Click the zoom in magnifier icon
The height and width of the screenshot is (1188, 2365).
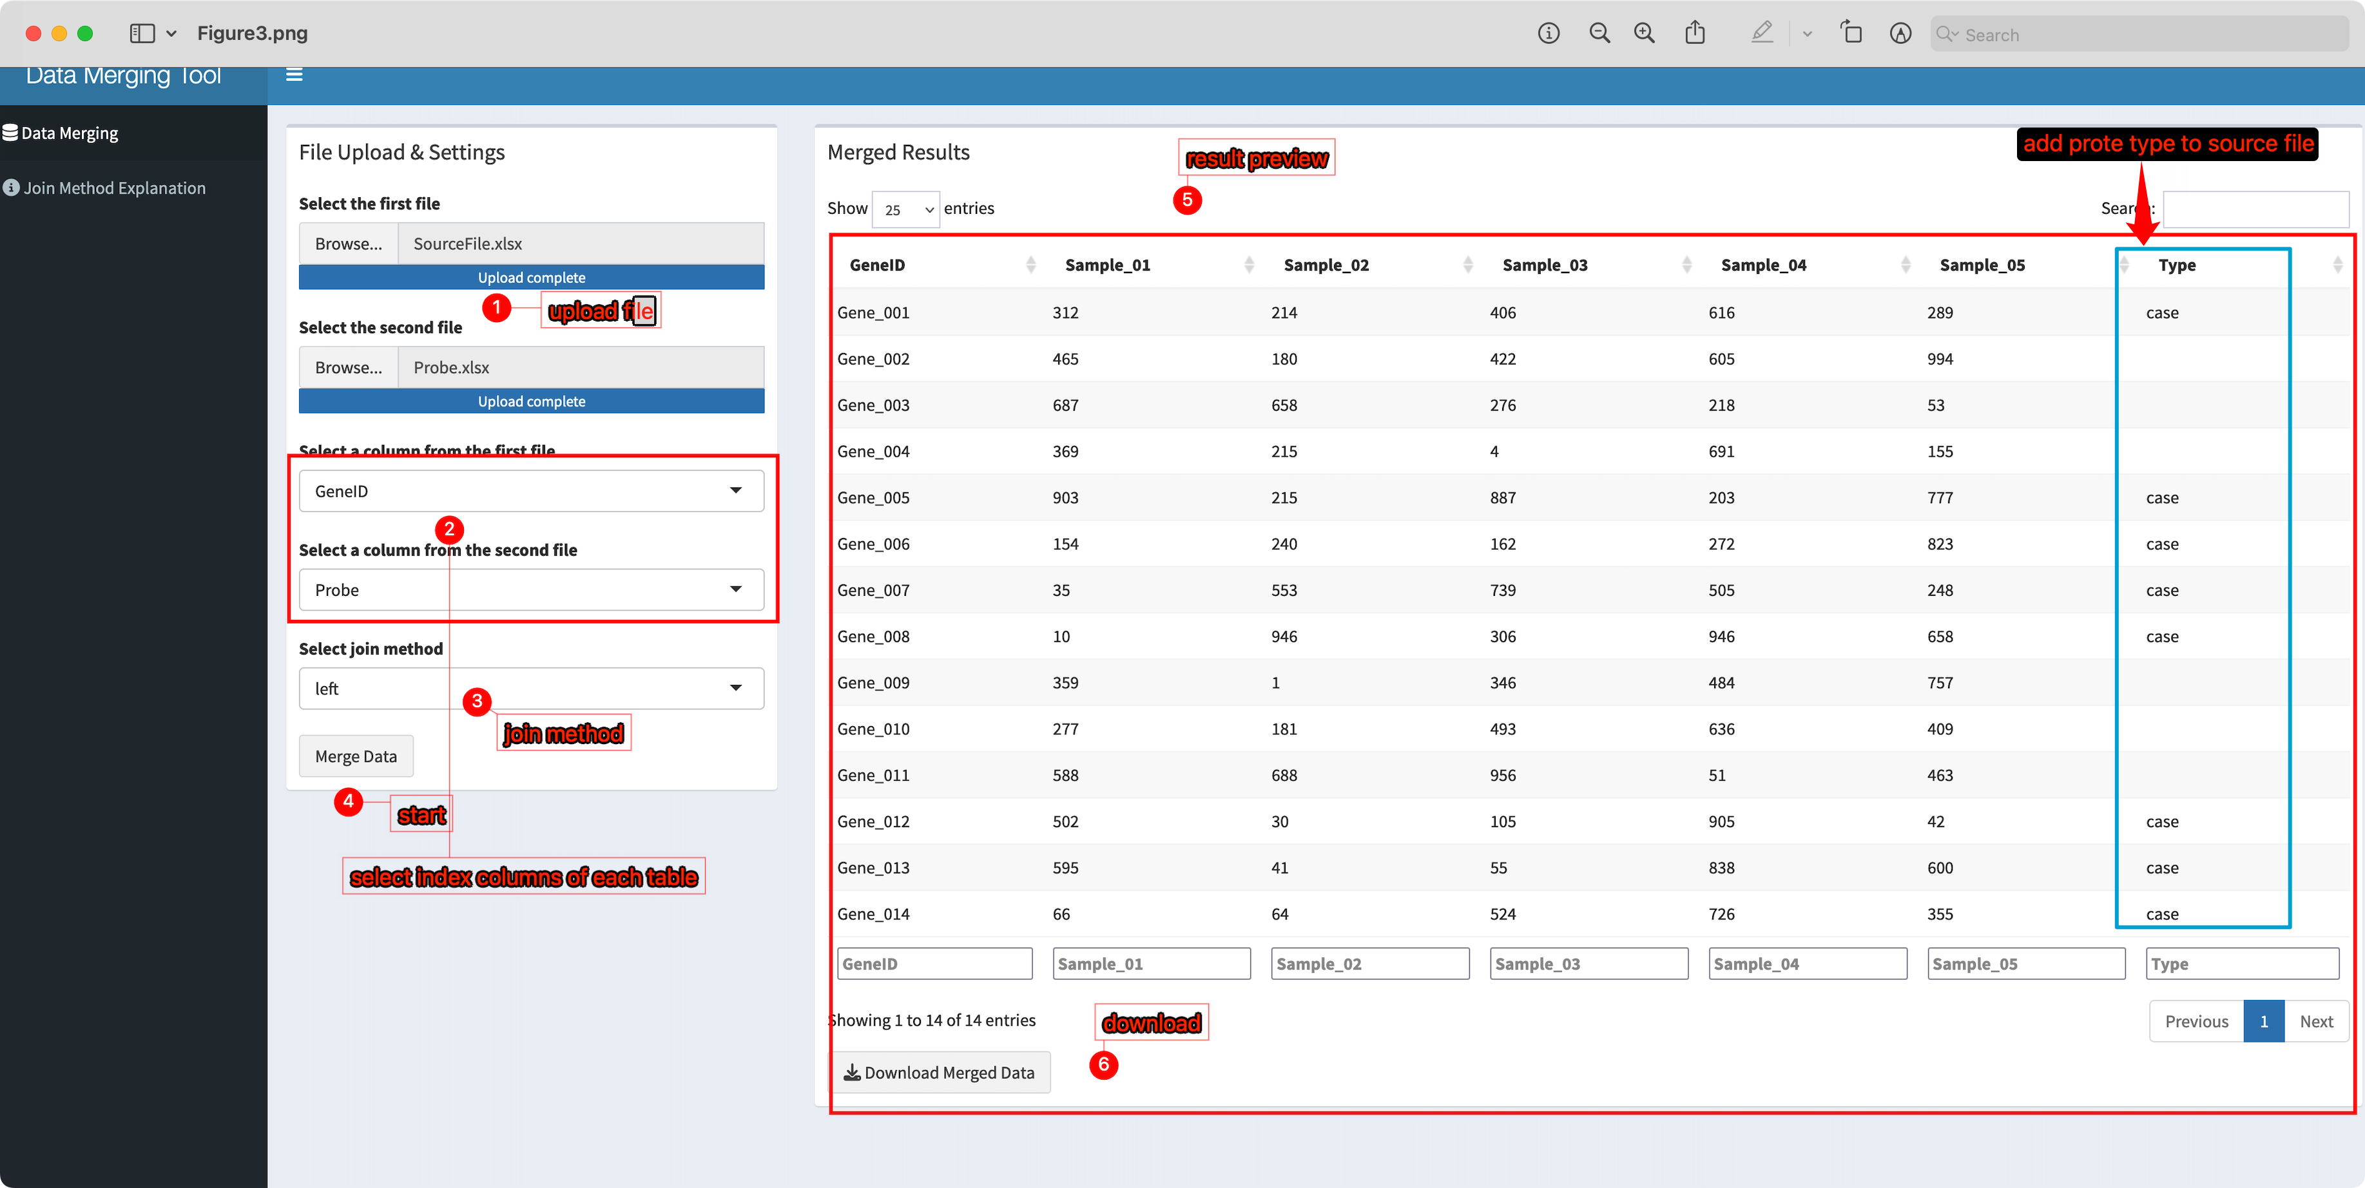tap(1645, 34)
